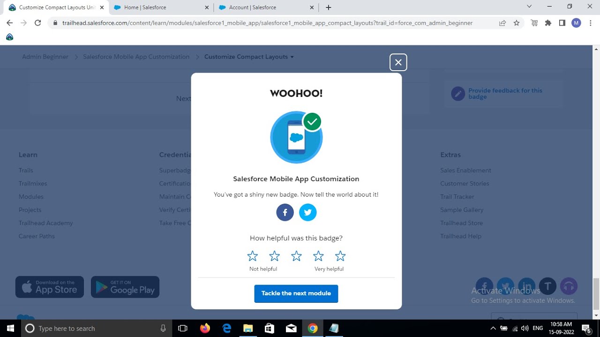Open Modules footer link
The image size is (600, 337).
pyautogui.click(x=31, y=197)
